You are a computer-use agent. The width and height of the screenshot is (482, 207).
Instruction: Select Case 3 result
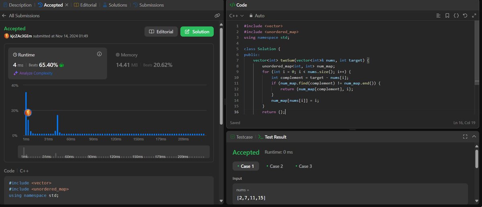point(304,166)
